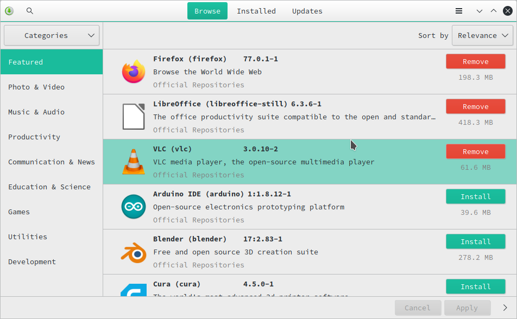Click VLC version '3.0.10-2'
The height and width of the screenshot is (319, 517).
261,149
